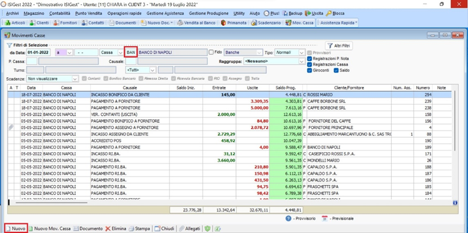
Task: Open the Clienti list
Action: 39,23
